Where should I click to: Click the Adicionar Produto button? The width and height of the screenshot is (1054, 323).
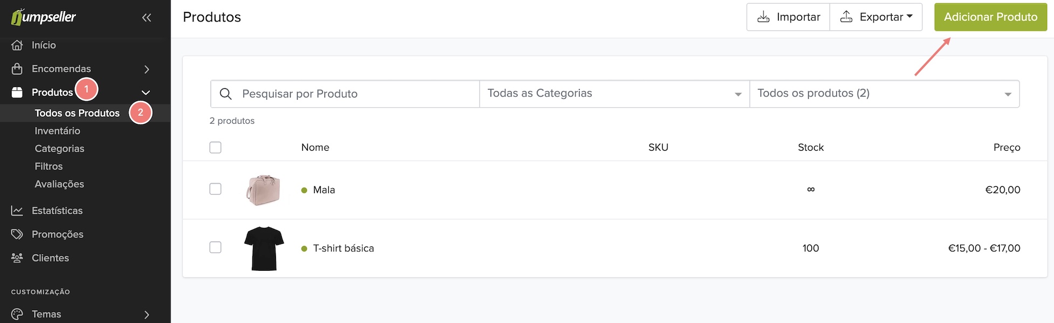point(990,17)
